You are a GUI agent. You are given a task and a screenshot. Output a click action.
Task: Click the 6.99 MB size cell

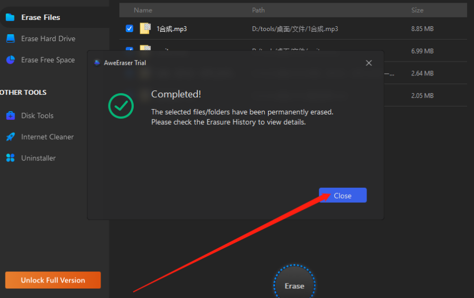tap(422, 51)
